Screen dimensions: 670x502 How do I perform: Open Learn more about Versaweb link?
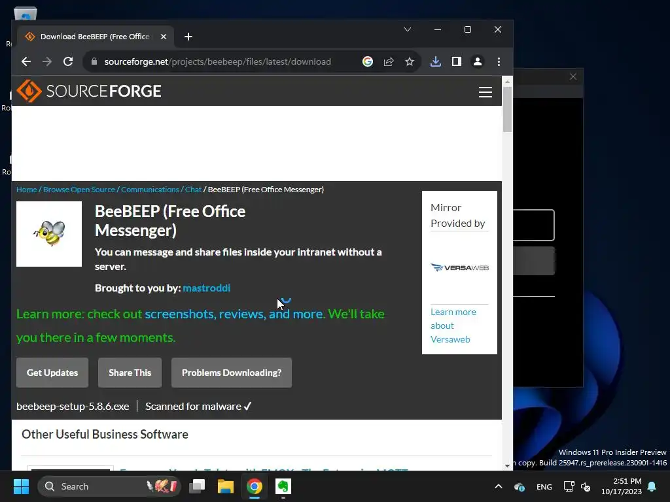[453, 326]
